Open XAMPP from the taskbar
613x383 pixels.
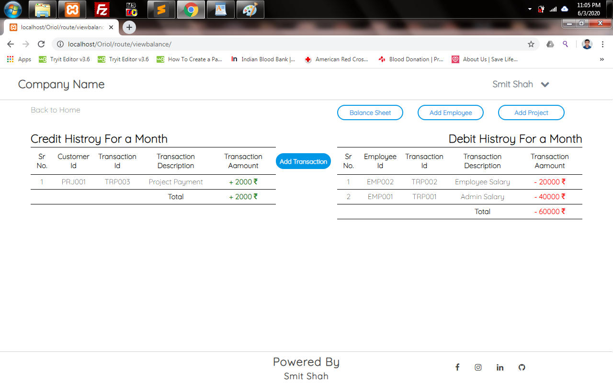[x=72, y=9]
